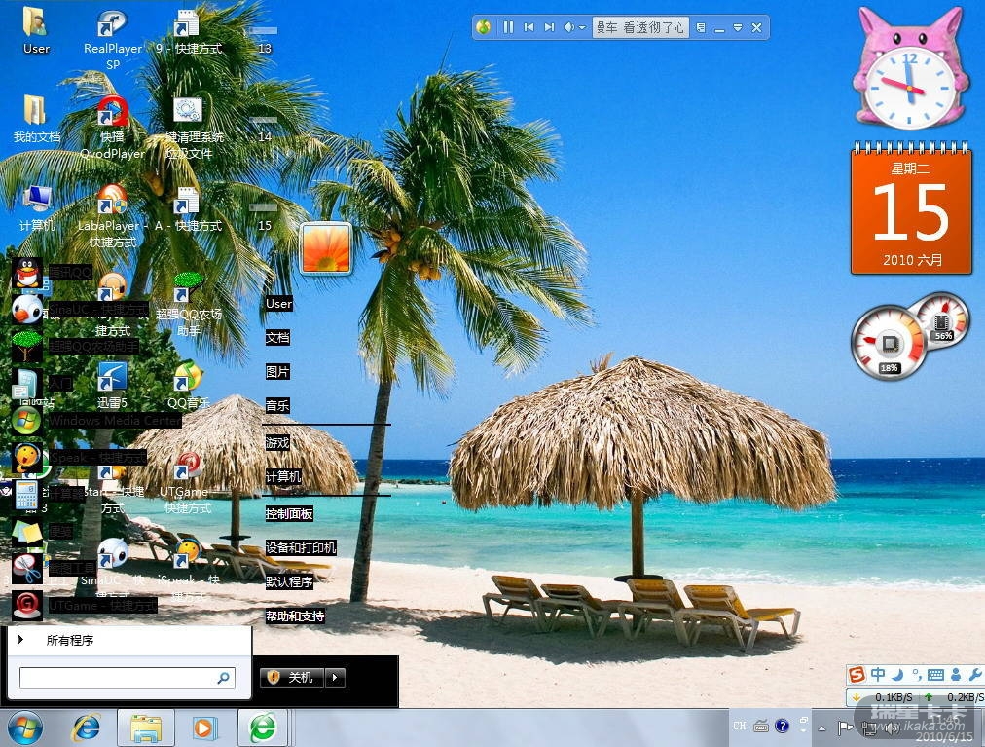Toggle the moon half-width/full-width icon
This screenshot has height=747, width=985.
897,675
